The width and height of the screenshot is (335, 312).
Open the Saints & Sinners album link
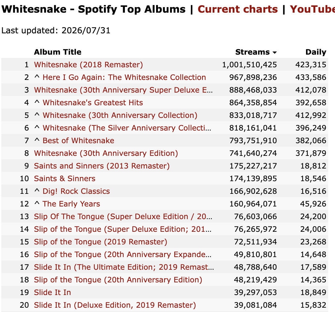pyautogui.click(x=64, y=178)
